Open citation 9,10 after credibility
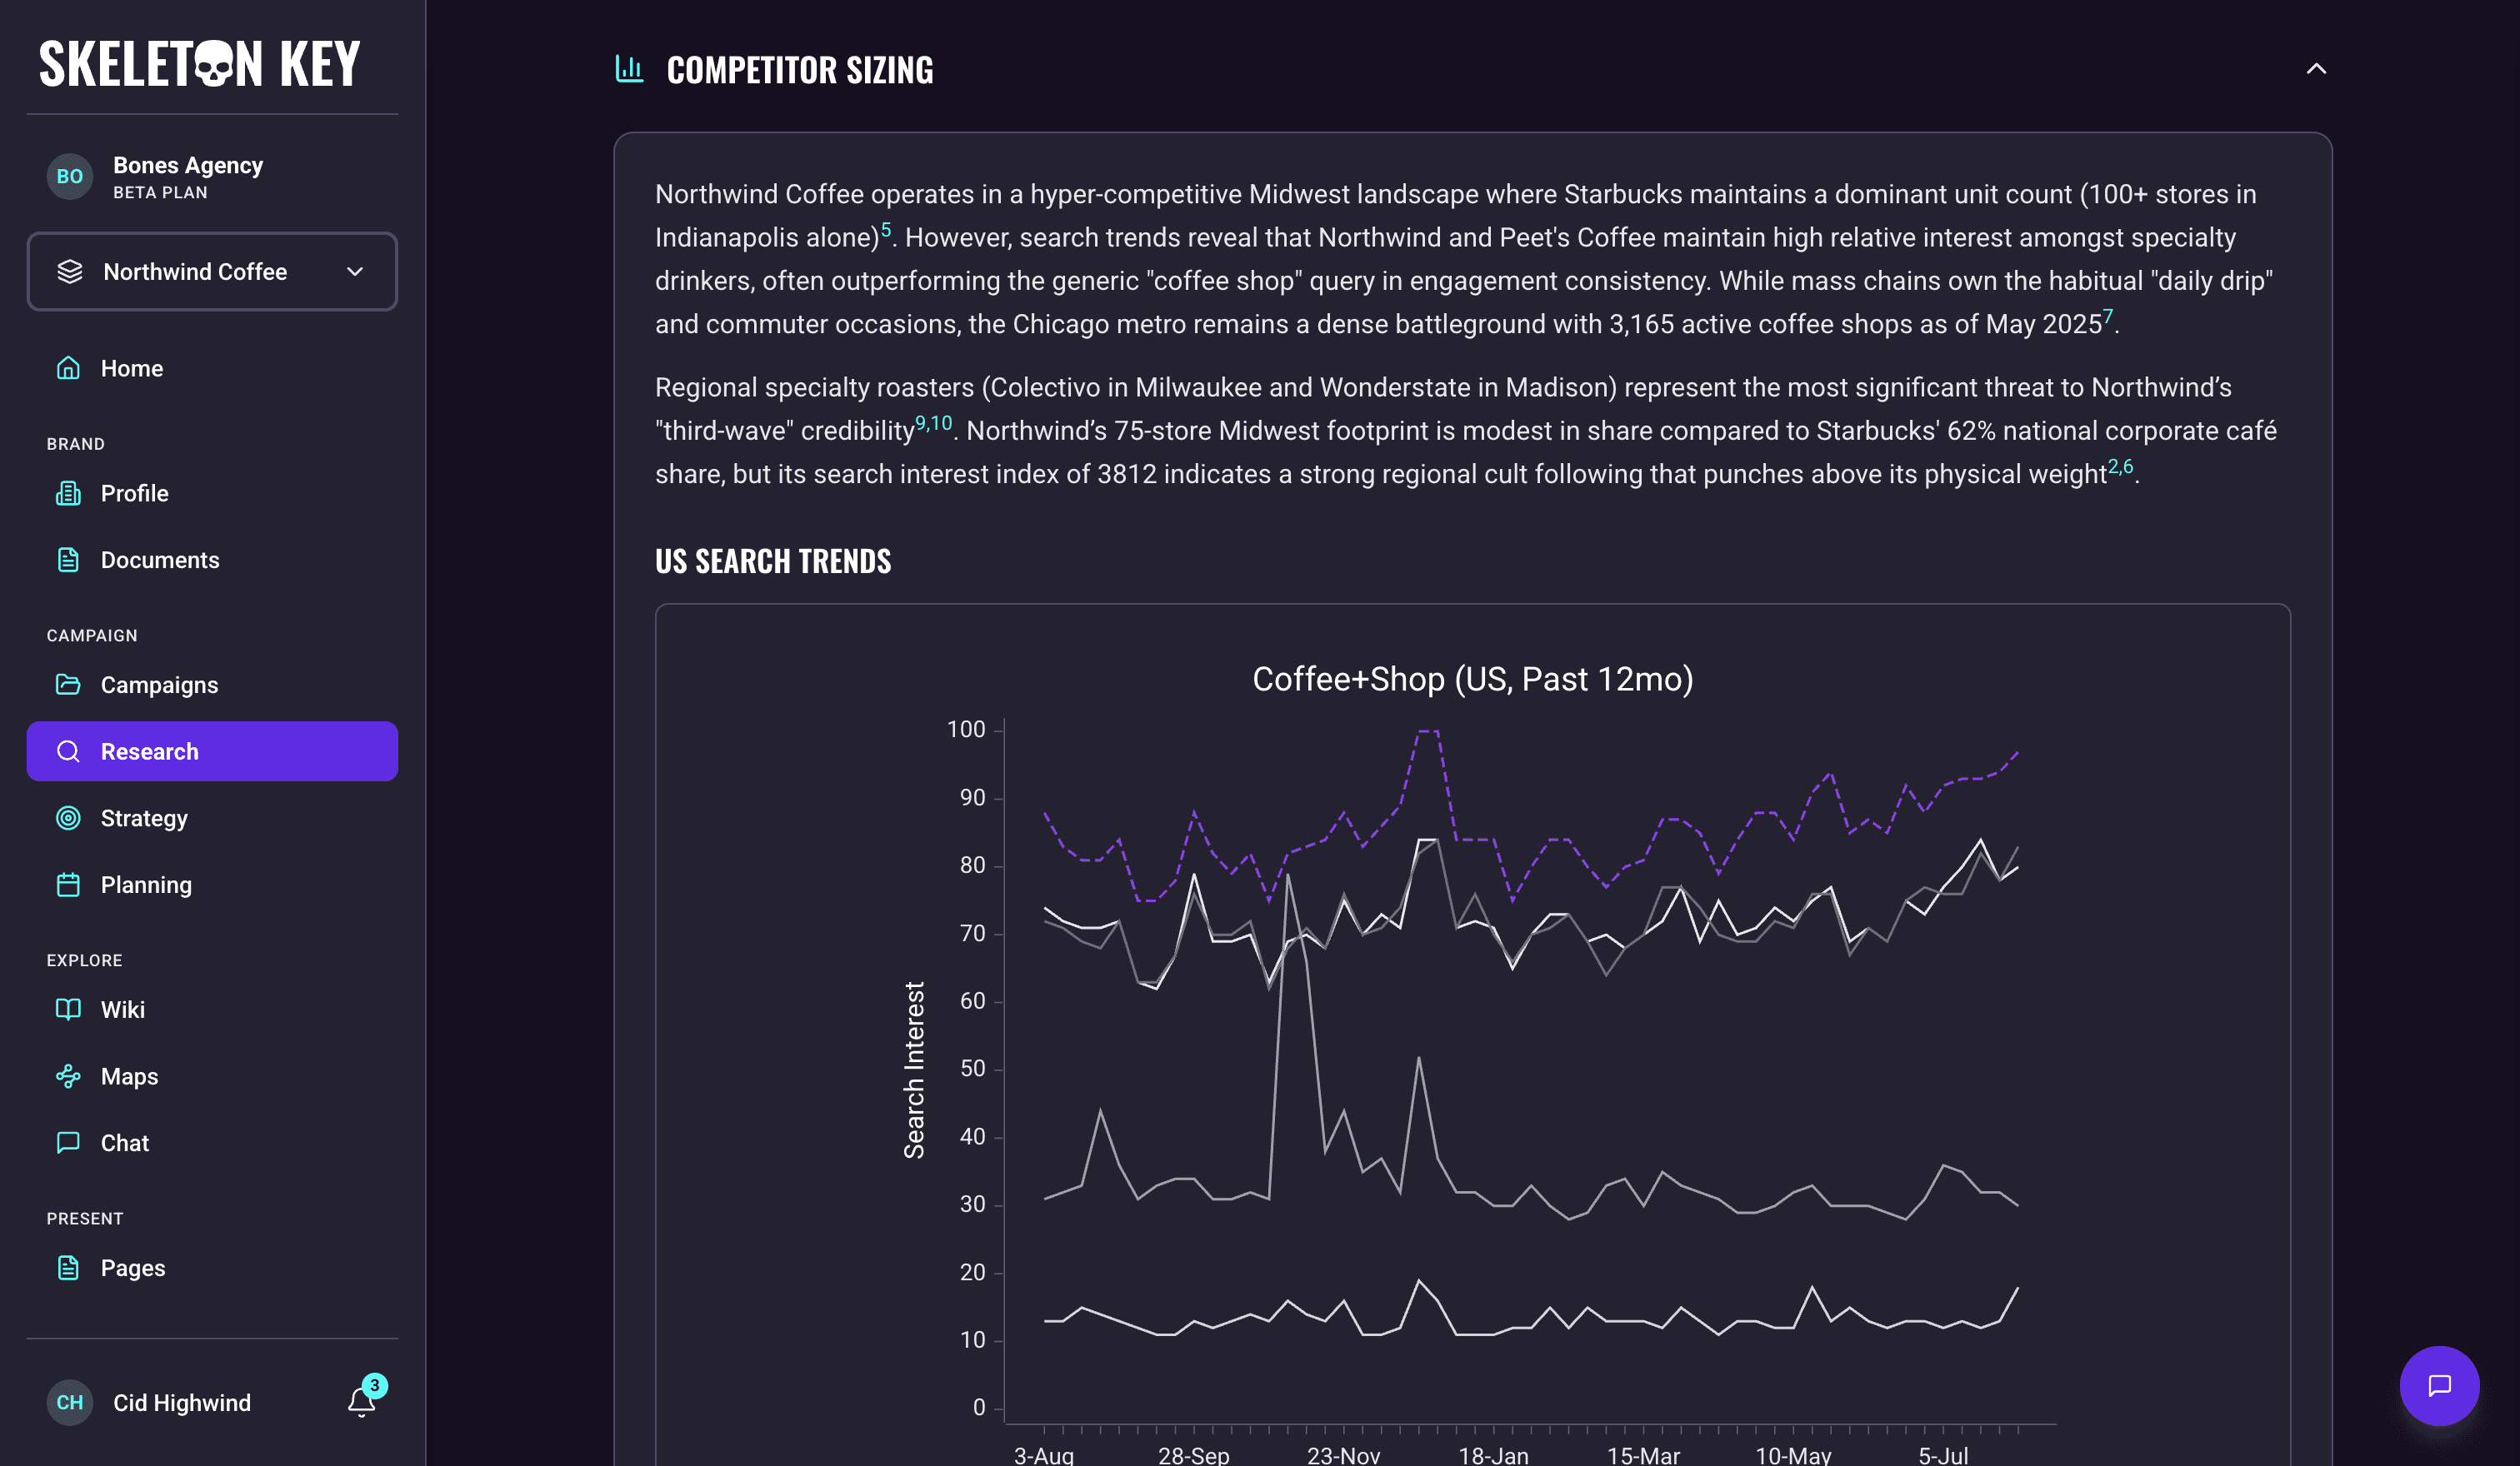 (934, 424)
